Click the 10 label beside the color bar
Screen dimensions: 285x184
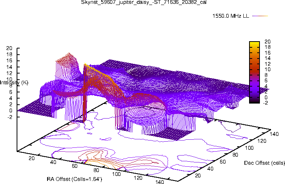[268, 70]
